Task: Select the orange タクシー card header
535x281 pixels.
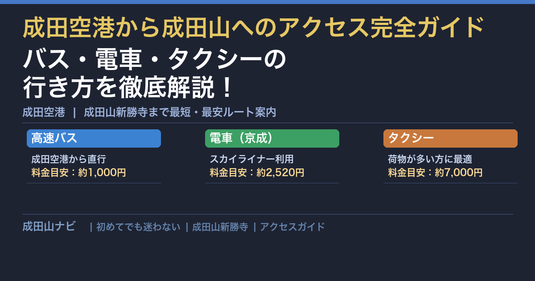Action: coord(450,138)
